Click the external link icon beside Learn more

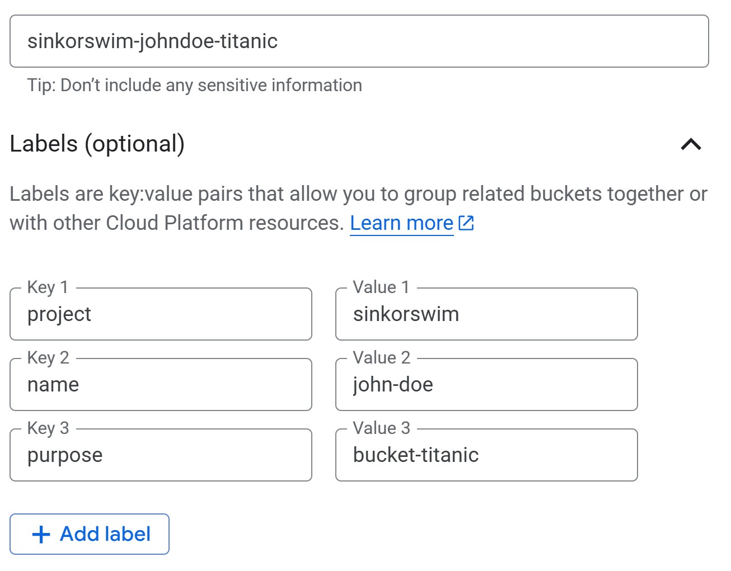(x=466, y=223)
